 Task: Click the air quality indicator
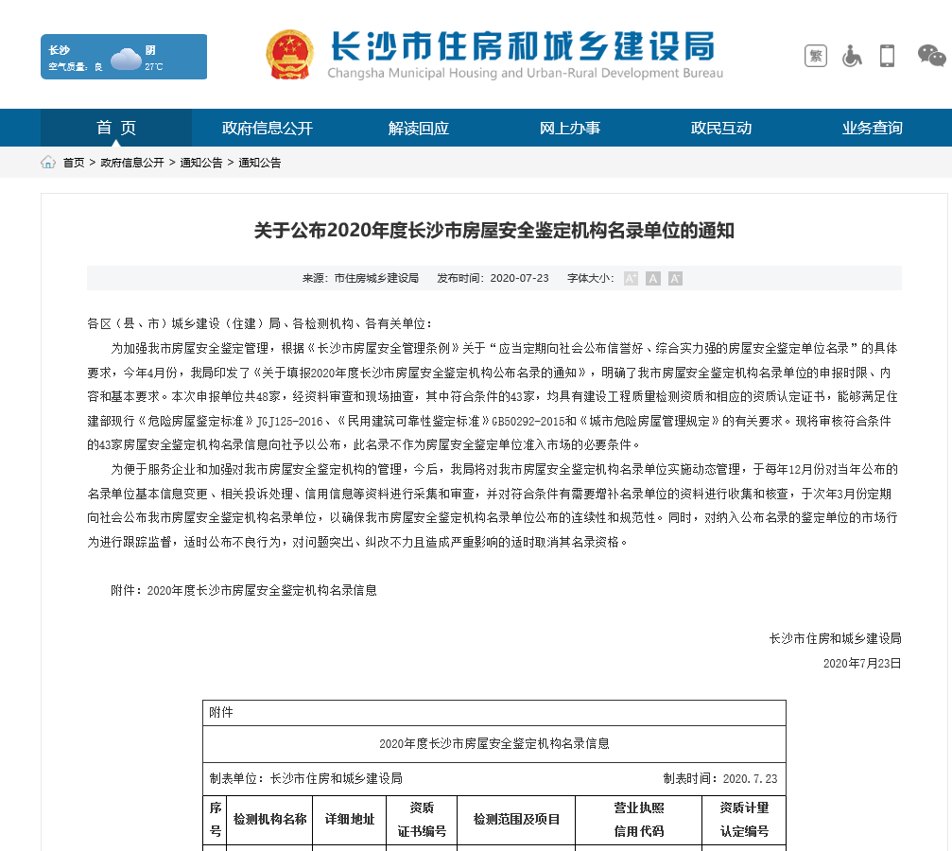(x=74, y=68)
